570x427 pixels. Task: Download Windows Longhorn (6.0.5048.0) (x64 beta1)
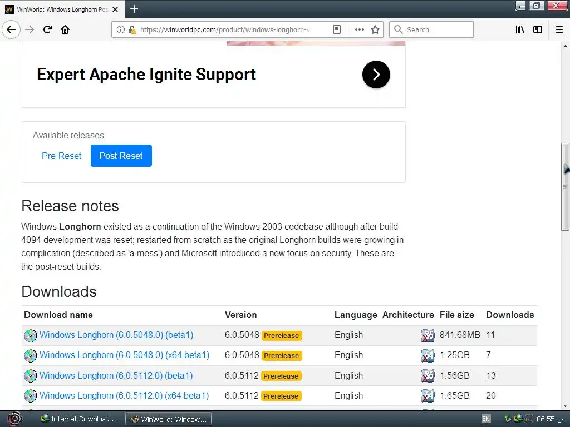point(124,355)
